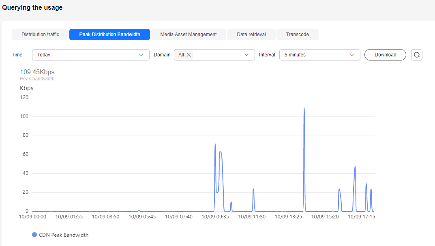Viewport: 435px width, 246px height.
Task: Open the Media Asset Management tab
Action: (189, 35)
